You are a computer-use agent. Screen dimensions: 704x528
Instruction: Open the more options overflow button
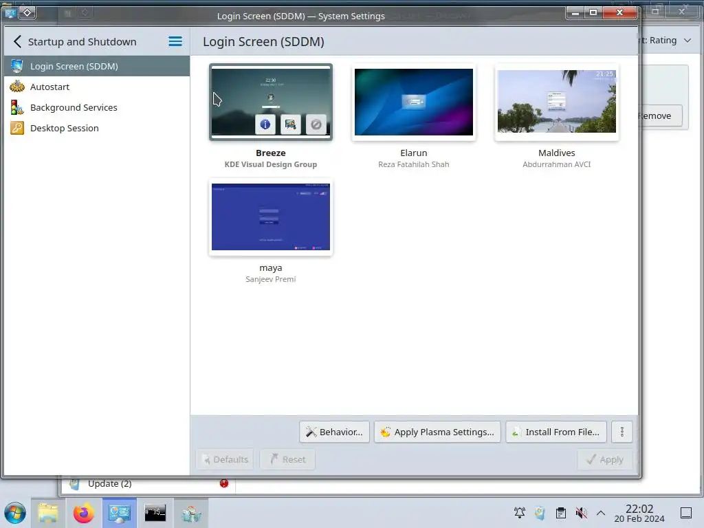coord(621,432)
